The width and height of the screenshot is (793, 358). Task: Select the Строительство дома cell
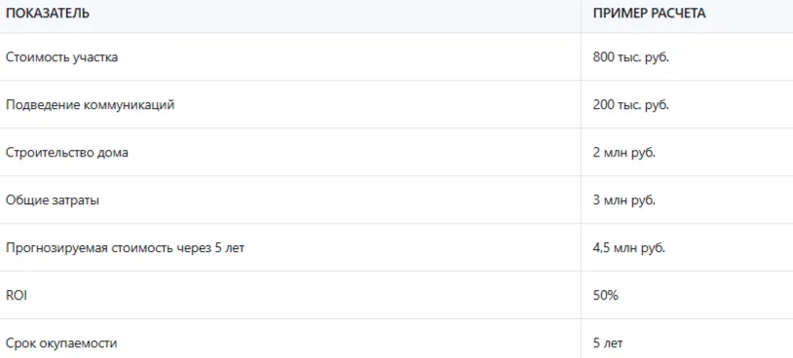pos(67,153)
